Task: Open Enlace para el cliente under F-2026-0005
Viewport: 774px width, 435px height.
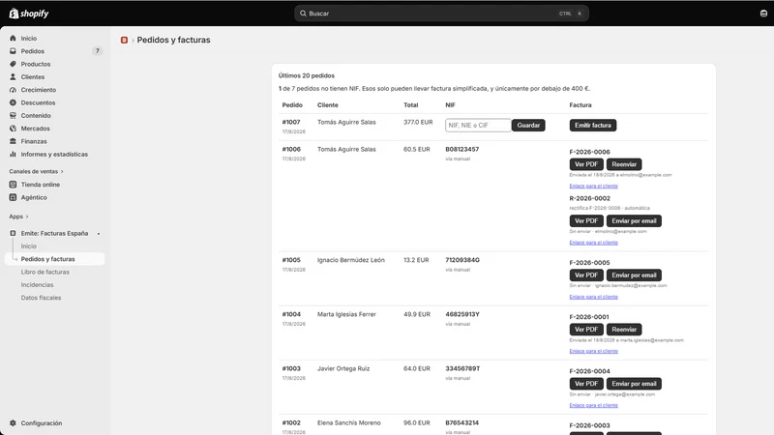Action: pos(593,297)
